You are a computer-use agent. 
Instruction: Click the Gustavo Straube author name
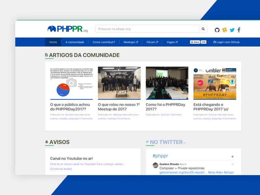pos(169,164)
